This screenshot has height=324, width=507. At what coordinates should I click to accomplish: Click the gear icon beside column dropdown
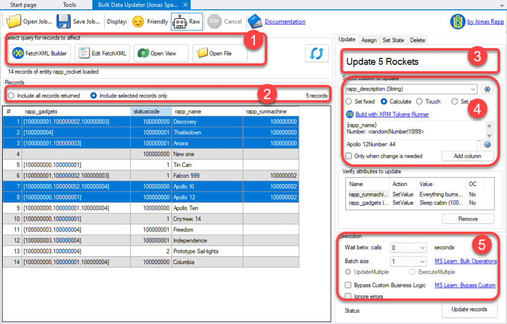pos(487,89)
